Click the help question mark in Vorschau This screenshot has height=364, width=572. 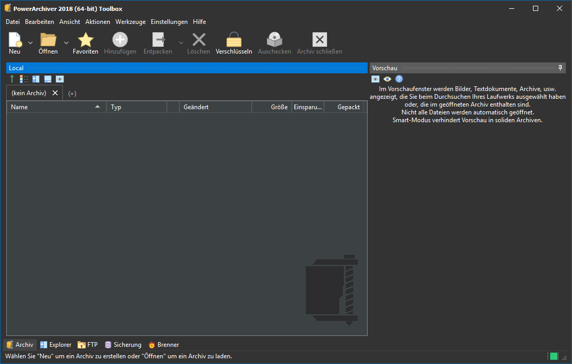tap(399, 79)
